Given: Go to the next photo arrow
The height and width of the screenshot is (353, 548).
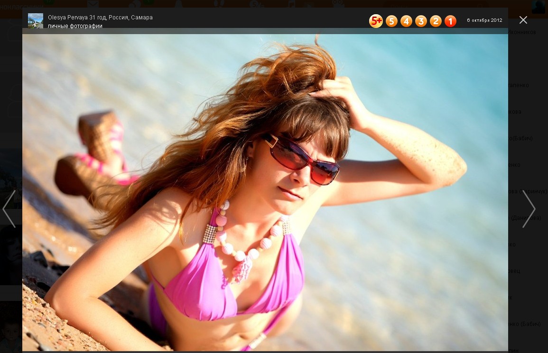Looking at the screenshot, I should point(529,209).
